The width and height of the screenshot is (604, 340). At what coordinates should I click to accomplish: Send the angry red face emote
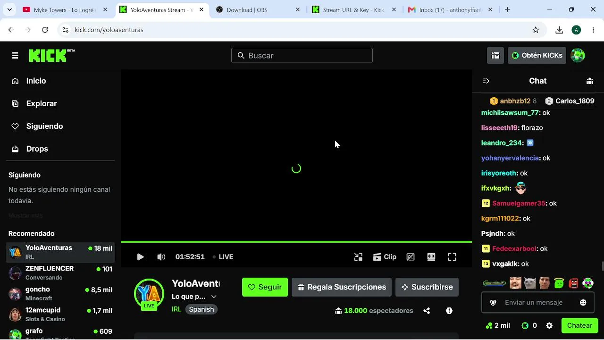coord(573,283)
